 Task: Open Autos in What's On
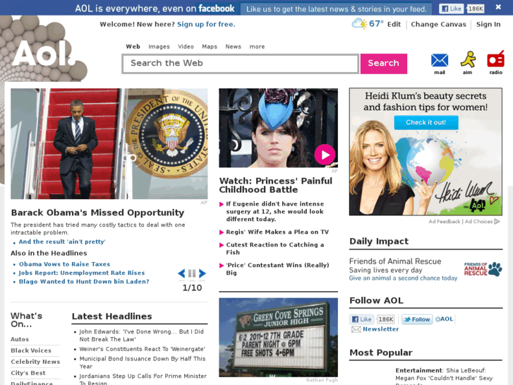click(x=20, y=339)
